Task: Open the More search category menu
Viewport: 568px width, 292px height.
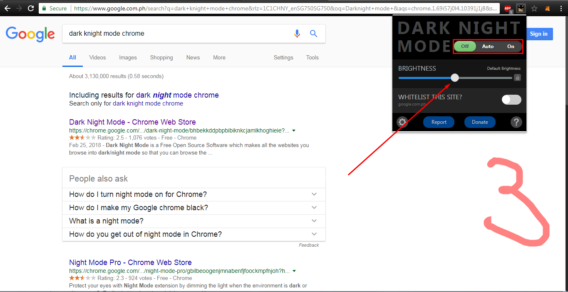Action: pos(219,58)
